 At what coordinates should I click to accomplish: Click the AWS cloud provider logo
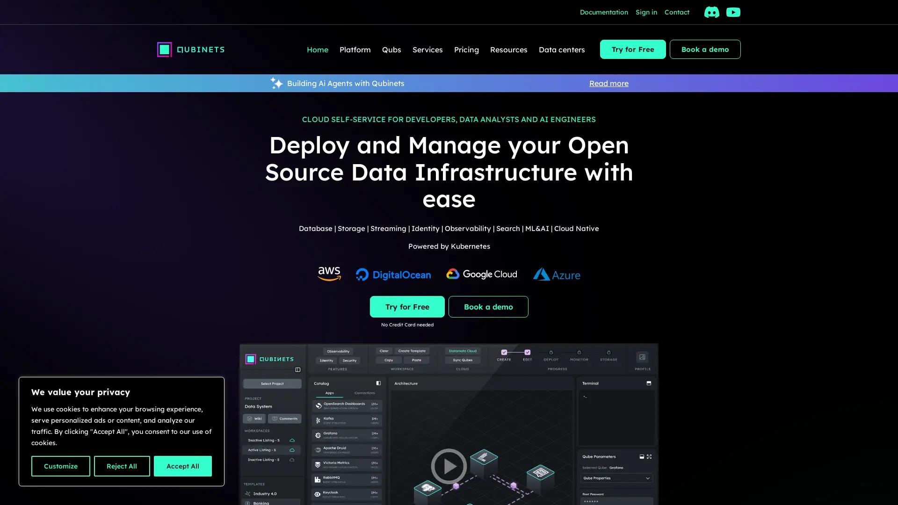[x=329, y=274]
